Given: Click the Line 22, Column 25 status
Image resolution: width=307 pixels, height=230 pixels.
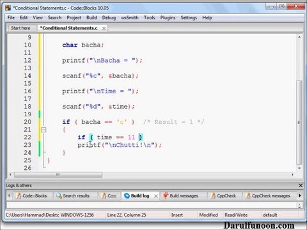Looking at the screenshot, I should 127,215.
